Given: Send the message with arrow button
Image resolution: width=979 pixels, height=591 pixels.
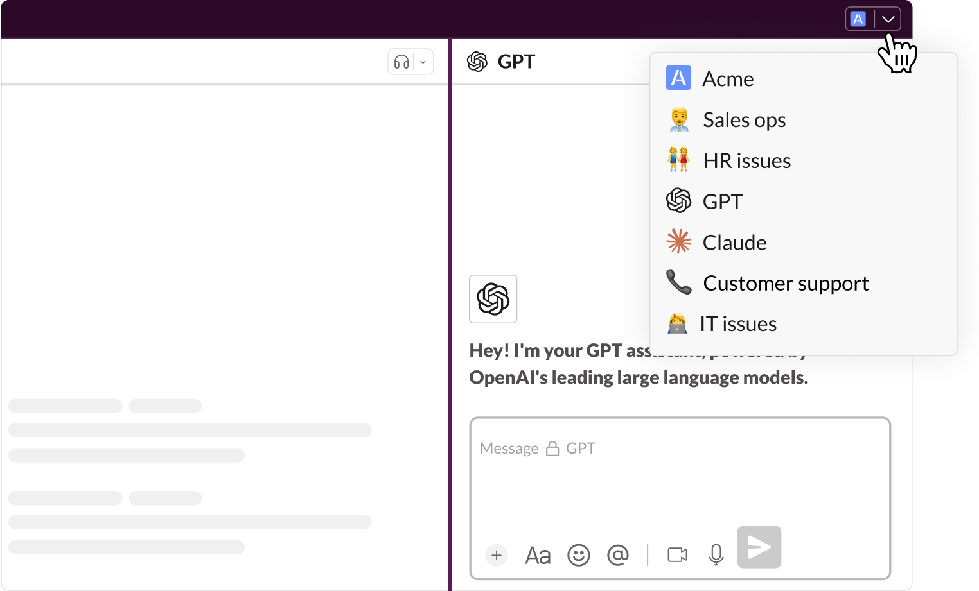Looking at the screenshot, I should point(759,547).
